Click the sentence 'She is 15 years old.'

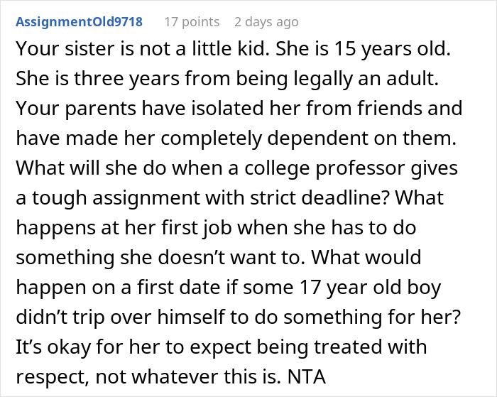[x=363, y=48]
